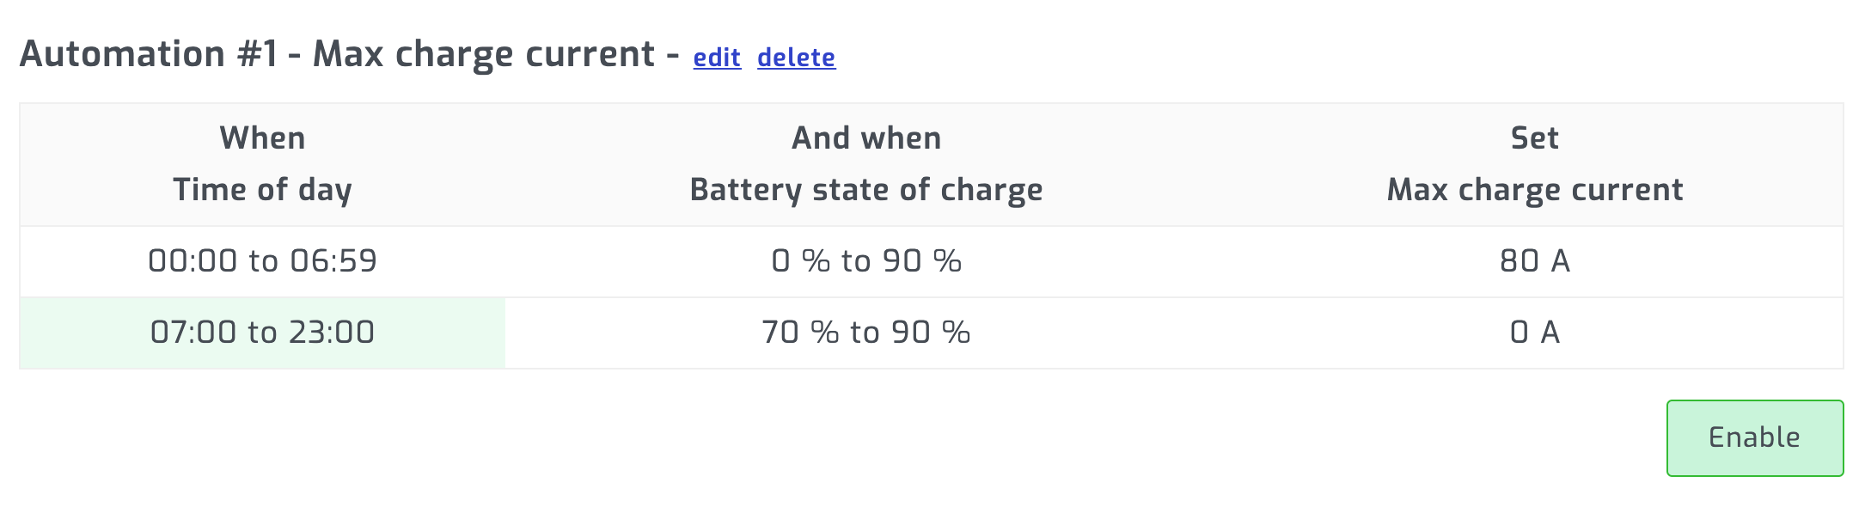Click the edit link for Automation #1
This screenshot has height=507, width=1865.
click(717, 58)
